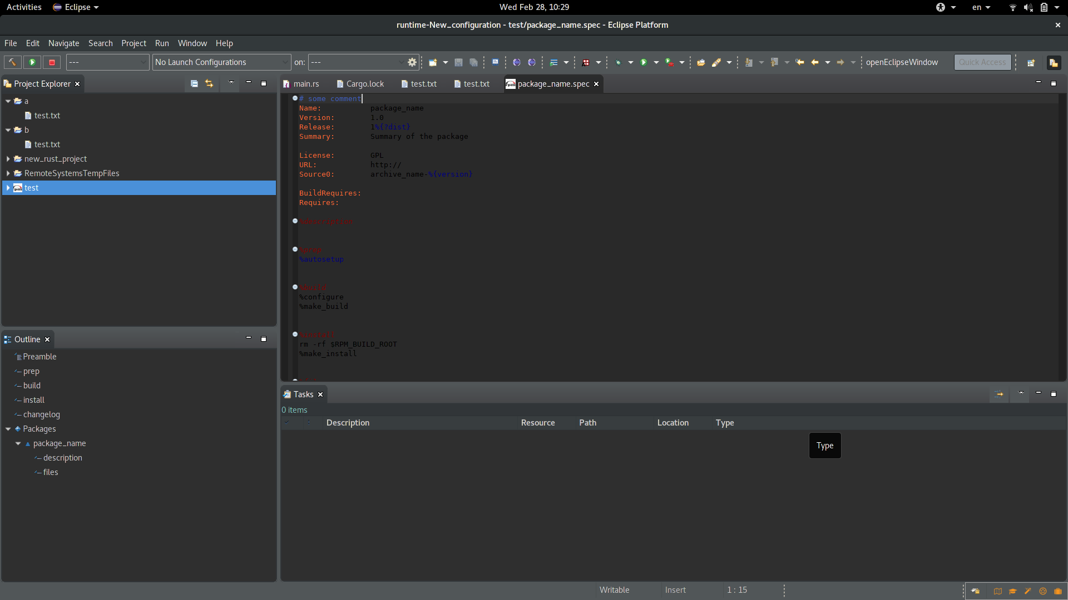Image resolution: width=1068 pixels, height=600 pixels.
Task: Expand RemoteSystemsTempFiles tree node
Action: pos(8,173)
